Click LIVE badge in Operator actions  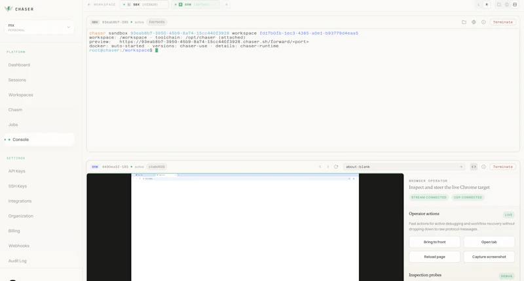[508, 214]
